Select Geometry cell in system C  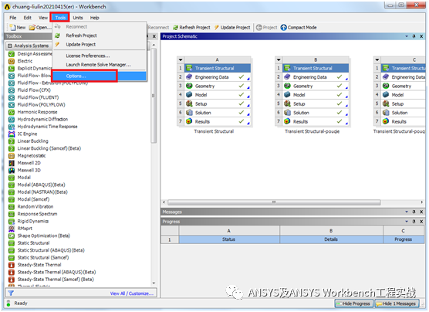[403, 86]
